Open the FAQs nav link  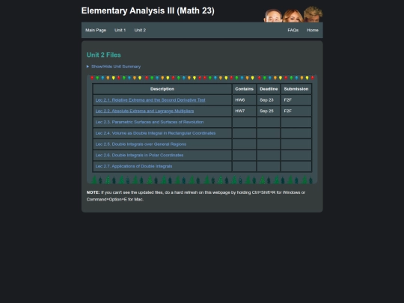click(x=293, y=30)
